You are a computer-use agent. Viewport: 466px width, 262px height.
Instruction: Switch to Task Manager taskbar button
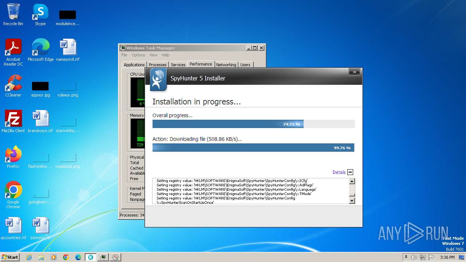tap(103, 257)
